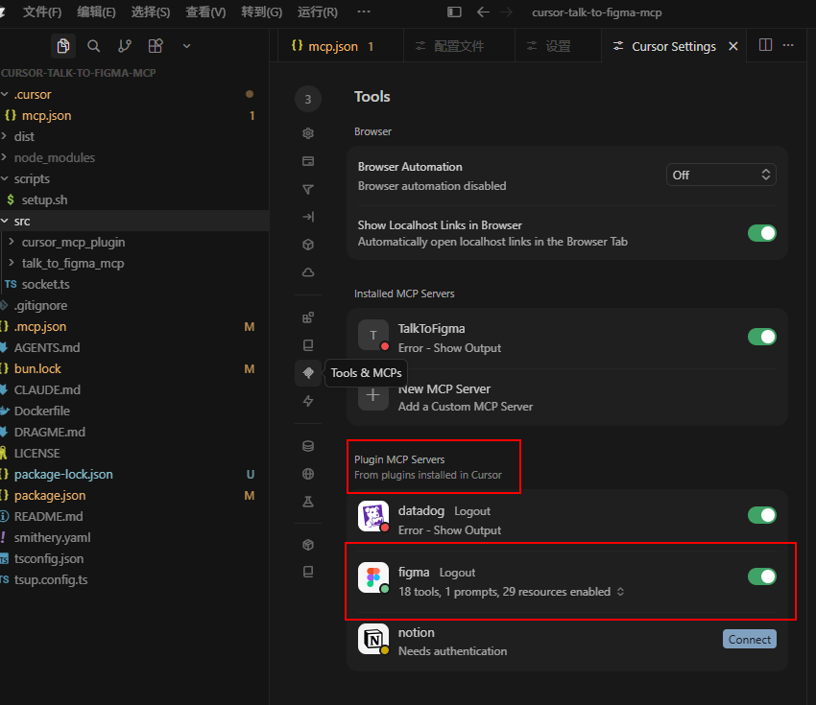Expand the talk_to_figma_mcp folder
Viewport: 816px width, 705px height.
point(134,264)
